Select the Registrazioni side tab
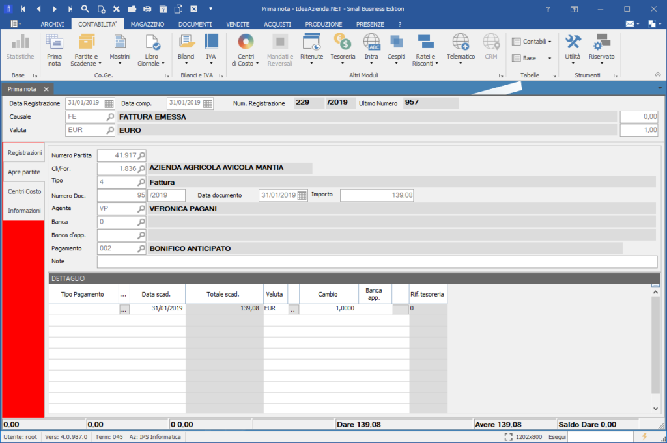 (x=25, y=152)
